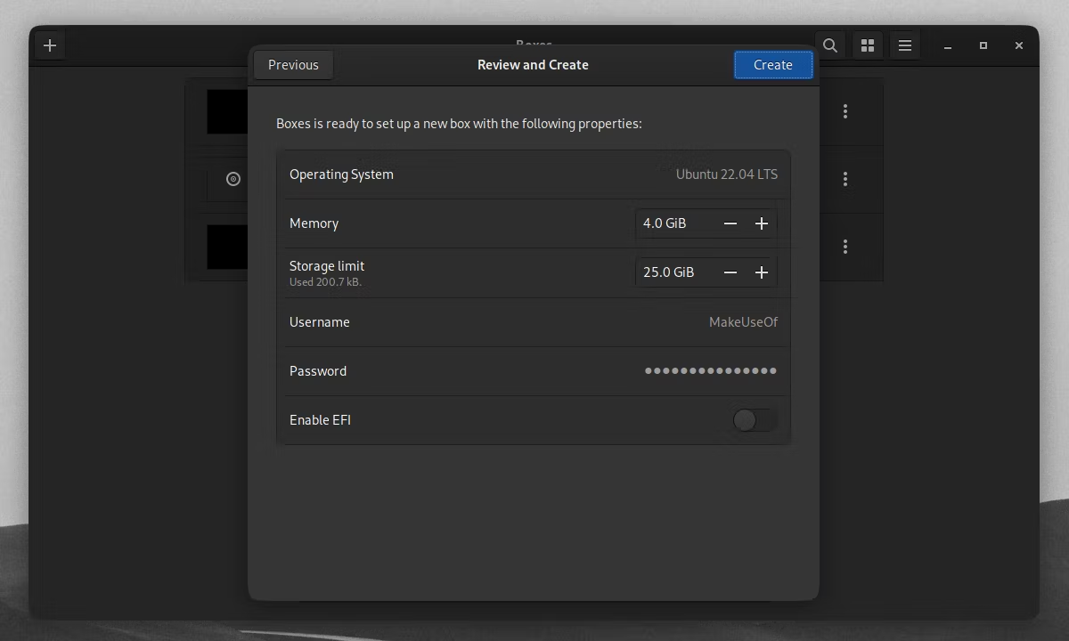Viewport: 1069px width, 641px height.
Task: Select the first box black thumbnail
Action: pos(227,111)
